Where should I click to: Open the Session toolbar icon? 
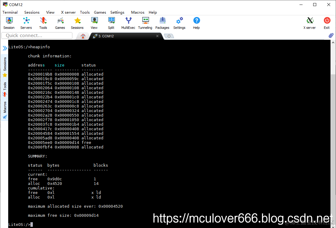tap(9, 23)
